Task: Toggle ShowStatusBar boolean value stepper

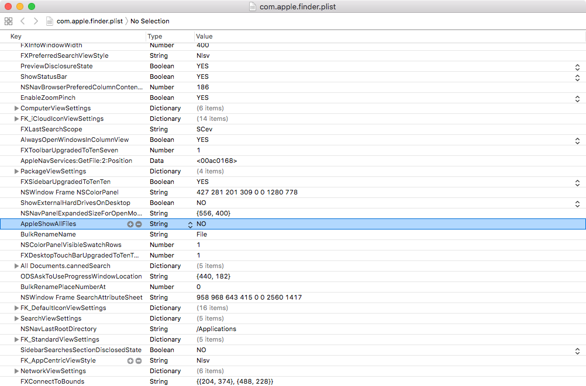Action: [x=577, y=77]
